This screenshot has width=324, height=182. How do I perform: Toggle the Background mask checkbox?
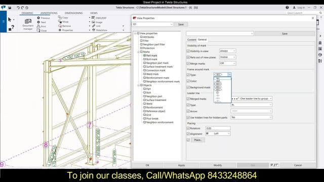click(188, 87)
